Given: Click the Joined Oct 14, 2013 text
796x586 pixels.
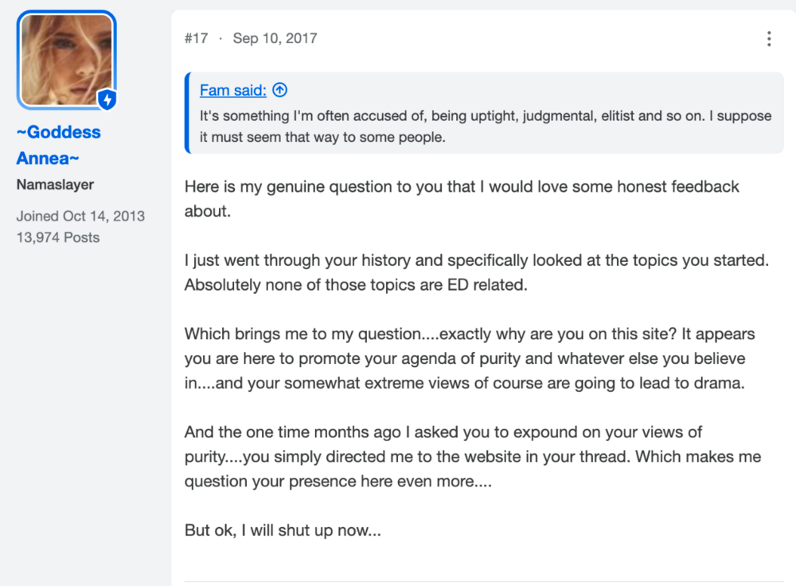Looking at the screenshot, I should coord(80,216).
